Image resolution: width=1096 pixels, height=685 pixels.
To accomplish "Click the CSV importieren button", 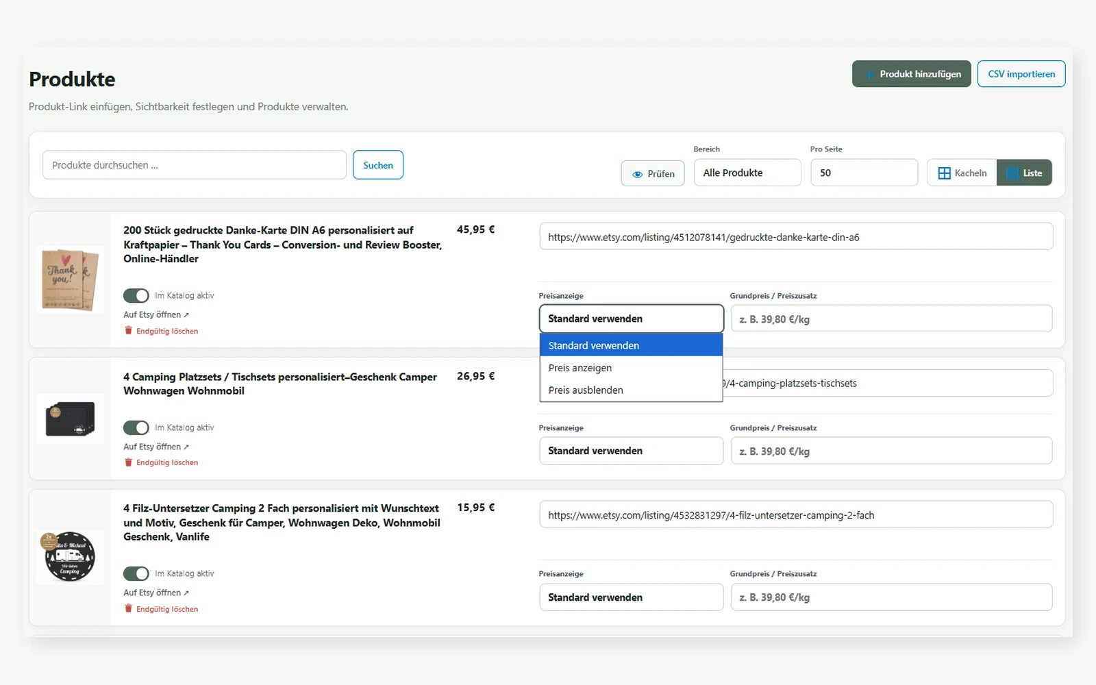I will pyautogui.click(x=1021, y=74).
